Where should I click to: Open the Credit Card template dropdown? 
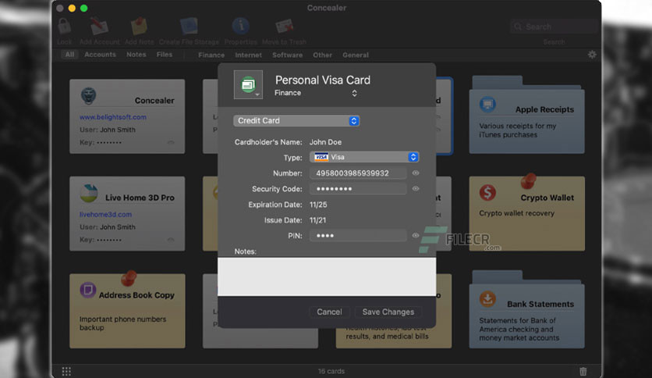296,121
